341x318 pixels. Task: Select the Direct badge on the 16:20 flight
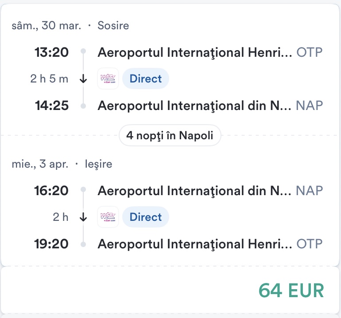(145, 217)
